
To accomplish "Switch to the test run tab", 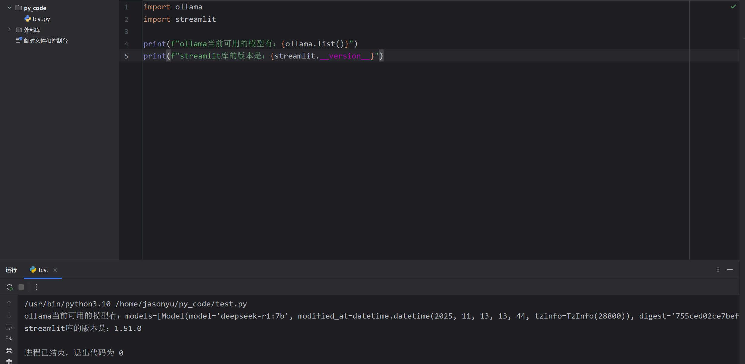I will pyautogui.click(x=43, y=270).
